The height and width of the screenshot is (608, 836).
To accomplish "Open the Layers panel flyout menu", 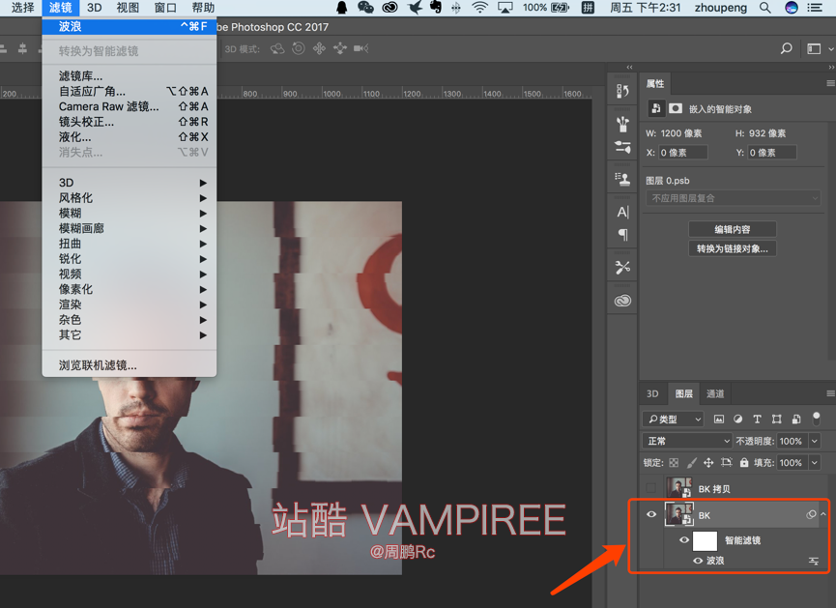I will click(830, 393).
